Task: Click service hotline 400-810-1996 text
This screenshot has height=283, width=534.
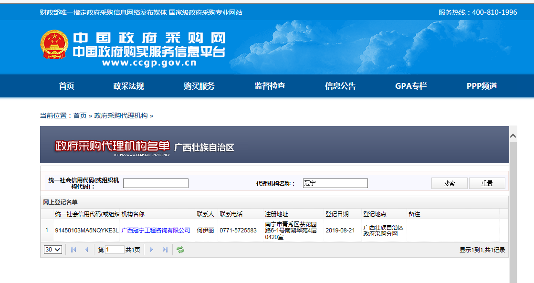Action: tap(494, 12)
